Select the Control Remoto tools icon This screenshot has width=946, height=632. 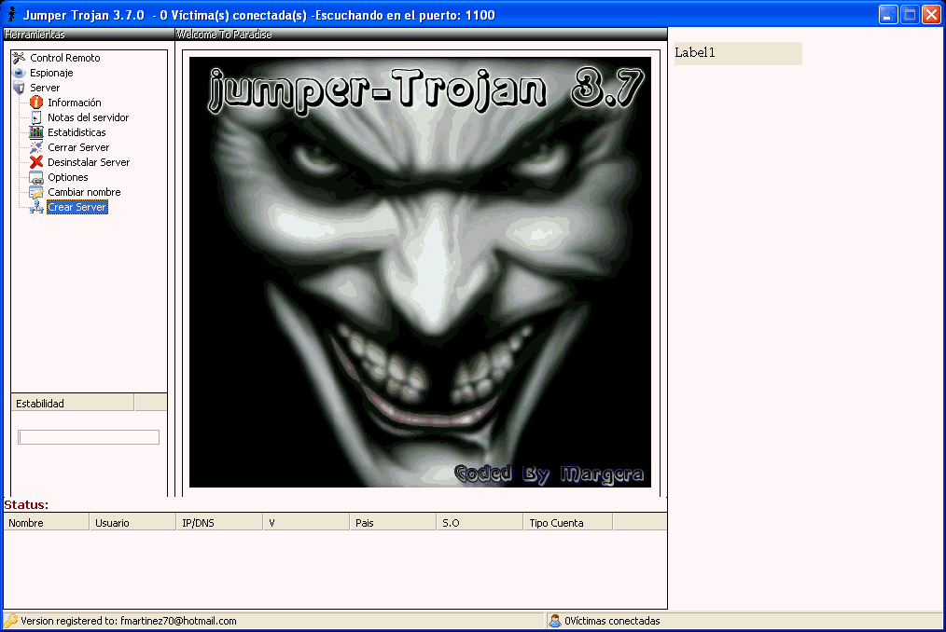[x=17, y=57]
